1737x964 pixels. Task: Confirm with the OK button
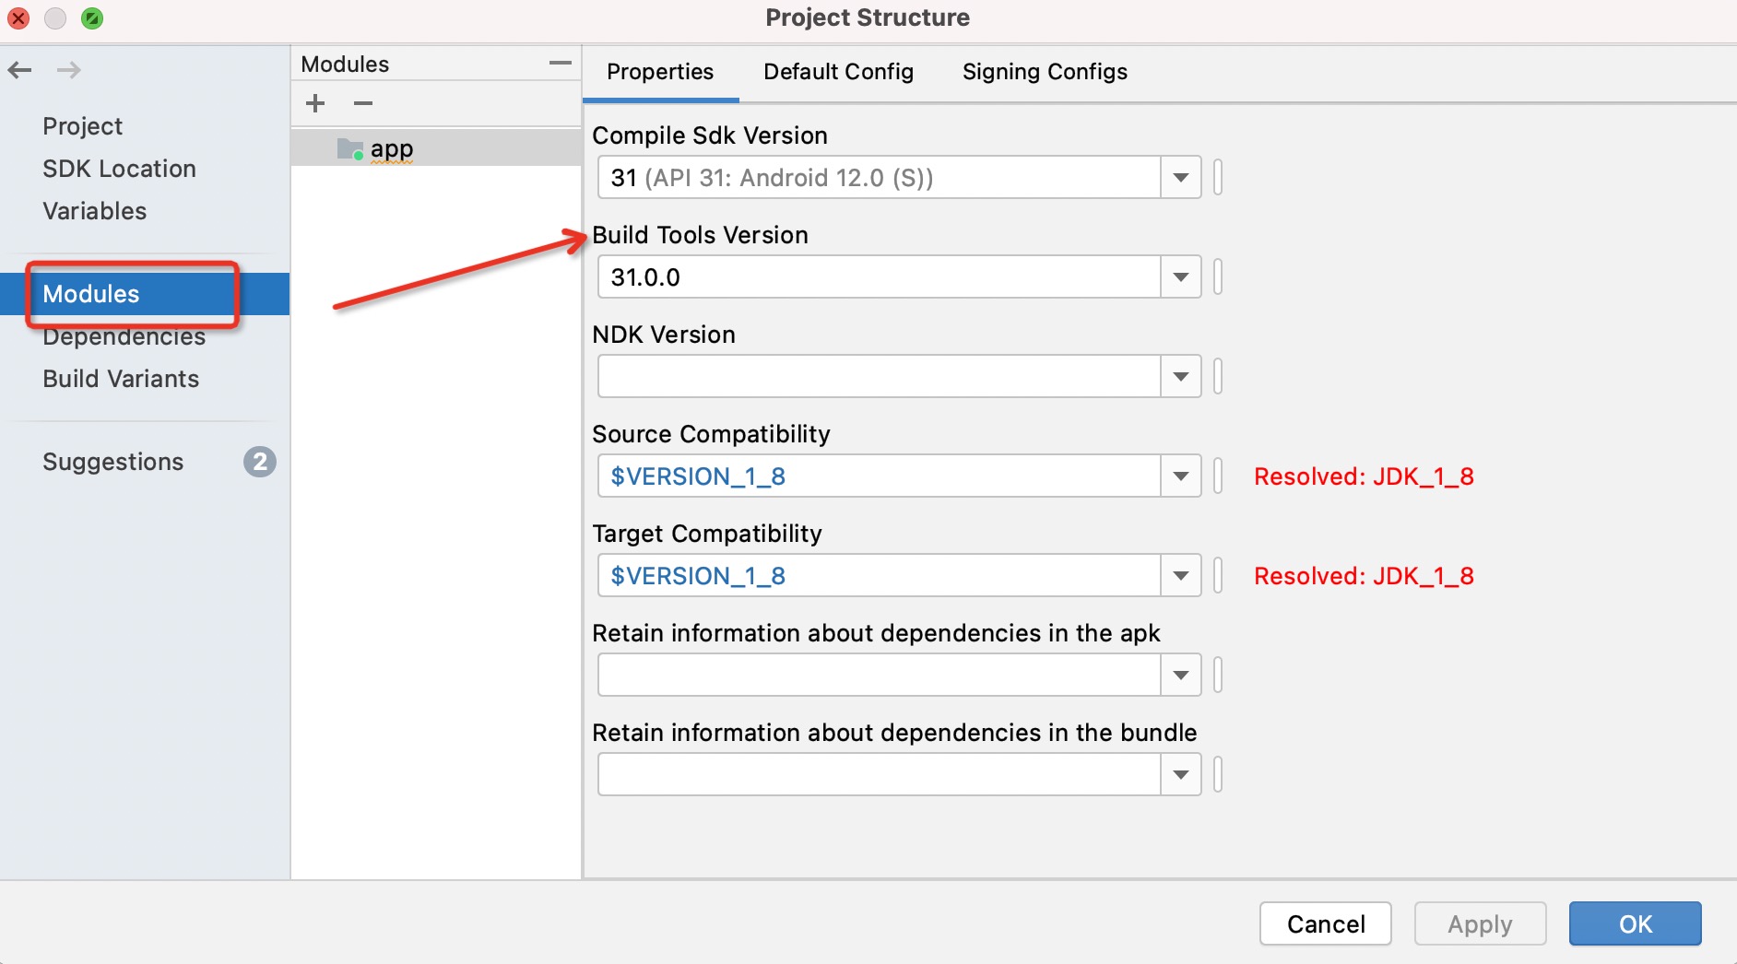point(1635,923)
